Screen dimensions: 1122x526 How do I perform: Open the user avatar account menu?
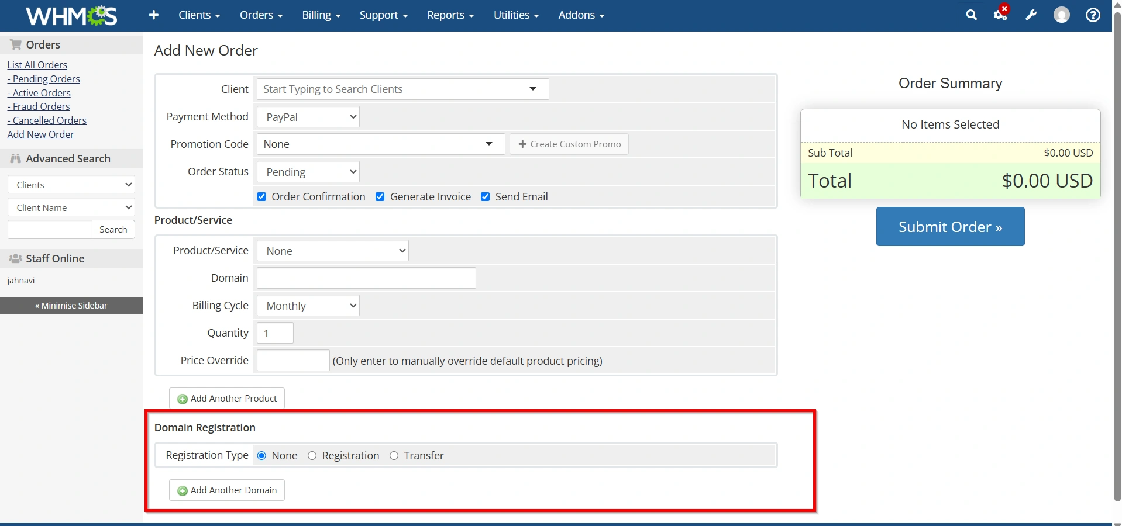pyautogui.click(x=1061, y=15)
